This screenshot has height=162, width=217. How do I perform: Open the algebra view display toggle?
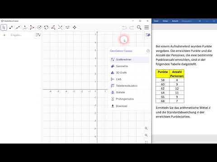(38, 35)
